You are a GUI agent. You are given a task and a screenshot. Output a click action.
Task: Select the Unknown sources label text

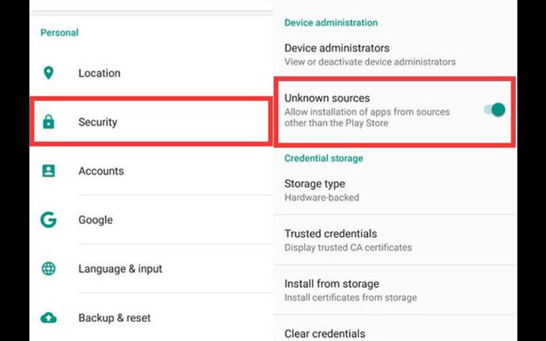tap(327, 98)
